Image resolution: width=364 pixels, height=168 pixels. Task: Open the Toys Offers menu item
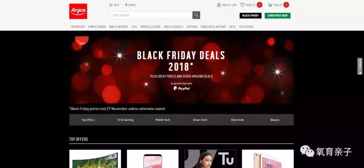point(246,27)
